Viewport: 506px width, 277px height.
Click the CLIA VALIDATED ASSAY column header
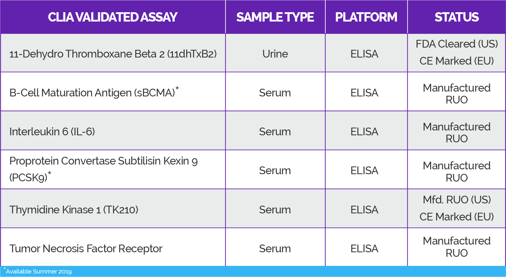click(113, 17)
